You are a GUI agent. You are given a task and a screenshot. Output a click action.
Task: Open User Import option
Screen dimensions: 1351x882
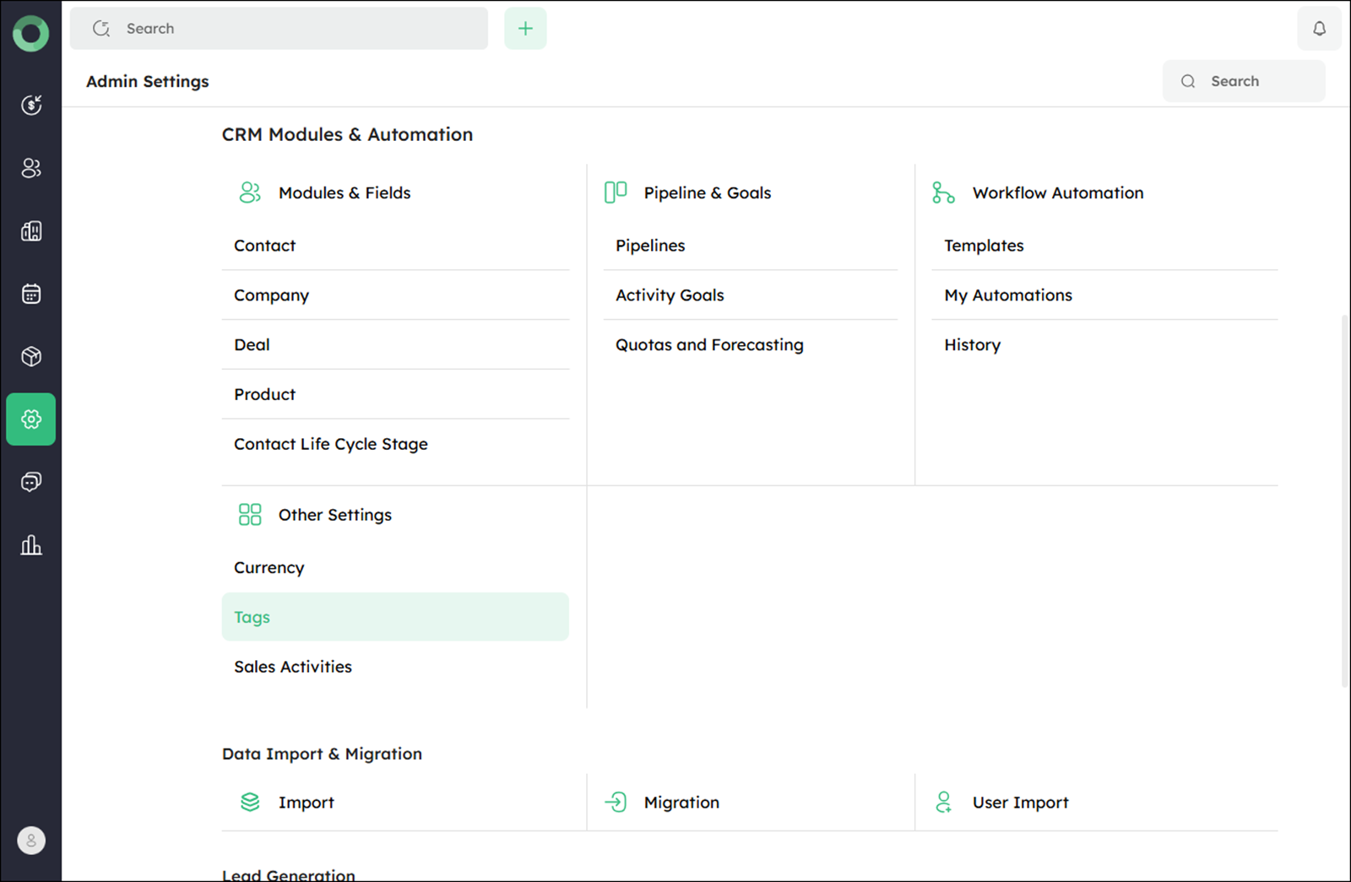[x=1020, y=803]
